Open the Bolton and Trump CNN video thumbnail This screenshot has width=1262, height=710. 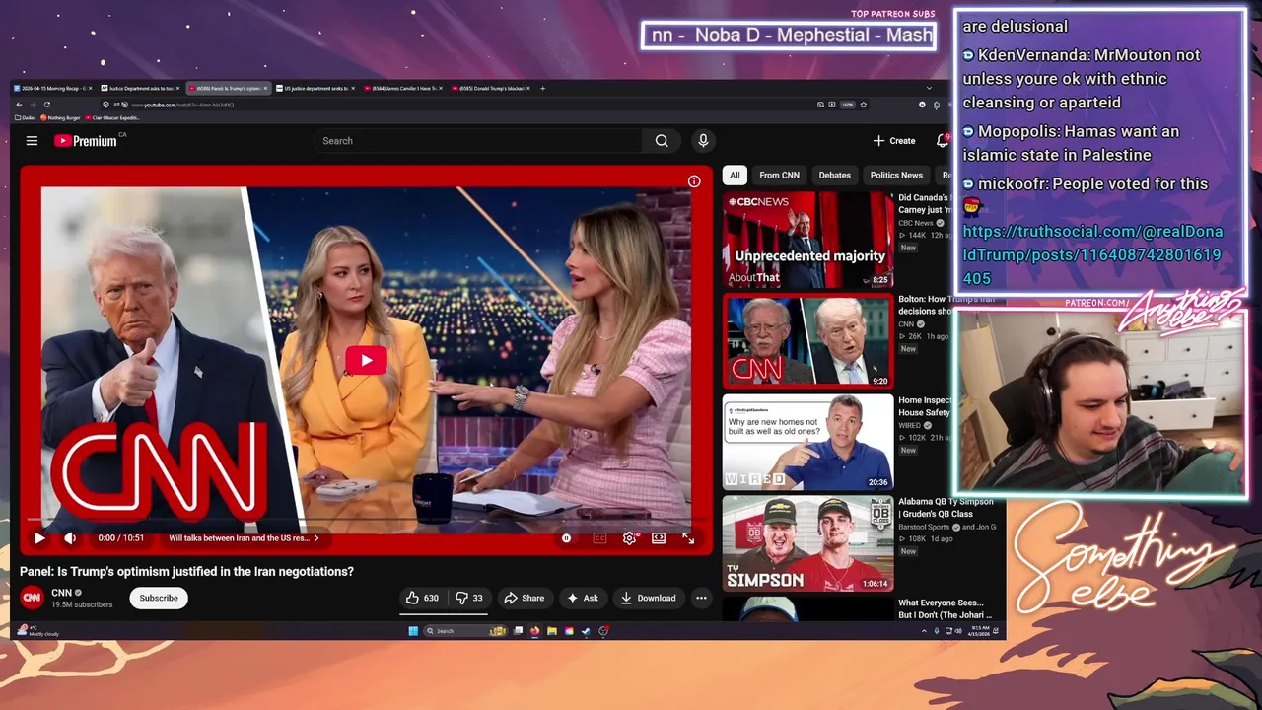[808, 340]
